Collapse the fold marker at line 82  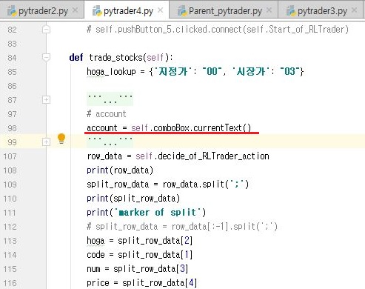[46, 30]
